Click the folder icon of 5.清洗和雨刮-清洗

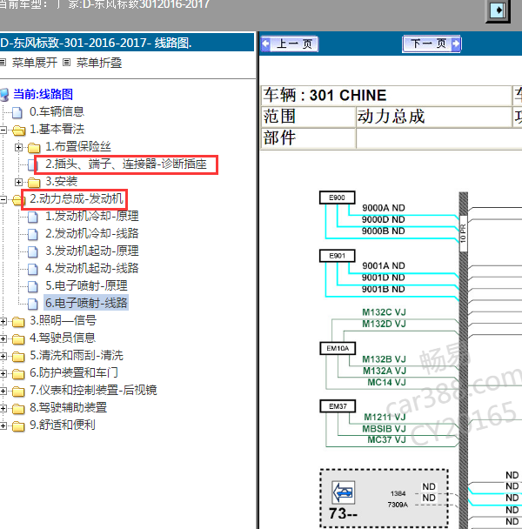(x=18, y=357)
